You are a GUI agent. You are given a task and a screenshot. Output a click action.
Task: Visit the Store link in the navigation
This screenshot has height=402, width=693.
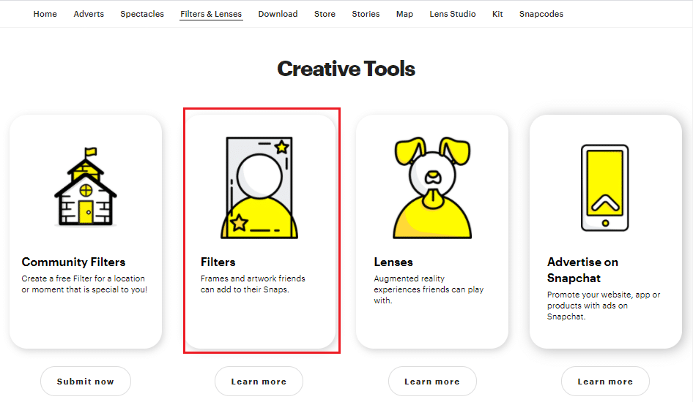pyautogui.click(x=325, y=14)
